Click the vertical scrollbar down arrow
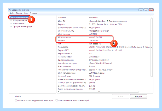 (152, 89)
